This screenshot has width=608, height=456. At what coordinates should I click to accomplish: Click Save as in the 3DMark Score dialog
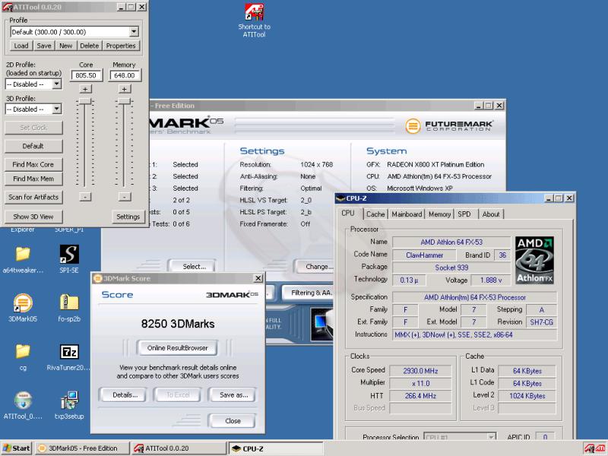click(x=233, y=395)
